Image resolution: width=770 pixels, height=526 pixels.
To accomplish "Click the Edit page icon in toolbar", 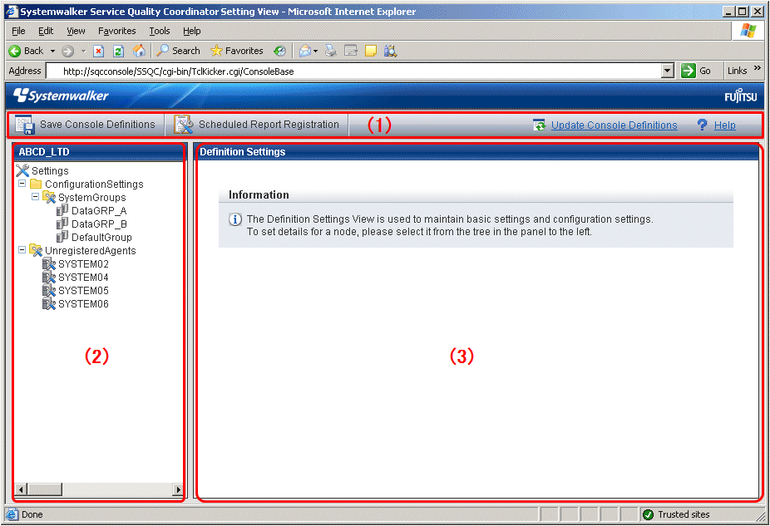I will coord(351,51).
